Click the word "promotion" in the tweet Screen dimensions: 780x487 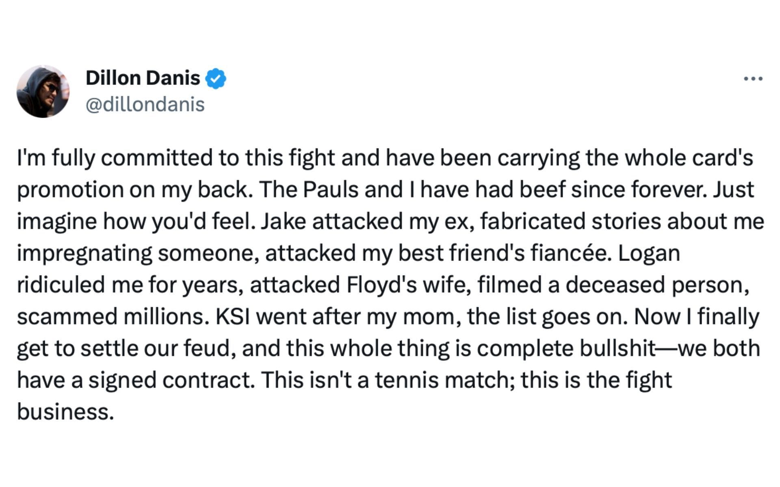click(70, 190)
